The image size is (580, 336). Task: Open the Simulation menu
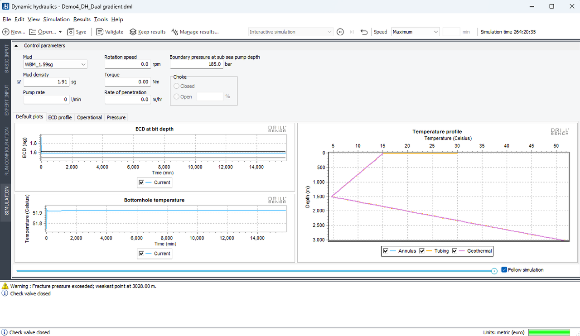pos(57,19)
